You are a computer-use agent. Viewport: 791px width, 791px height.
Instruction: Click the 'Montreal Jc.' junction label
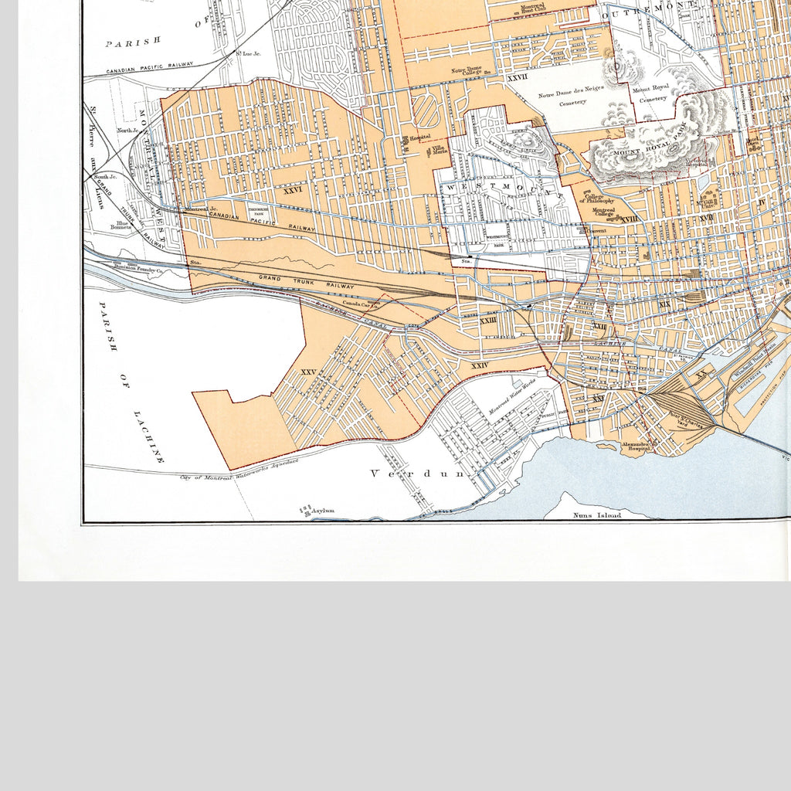coord(201,209)
